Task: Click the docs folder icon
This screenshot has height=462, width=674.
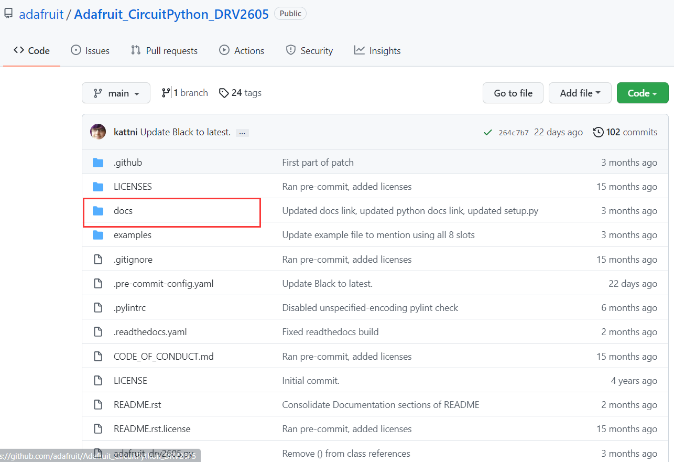Action: pyautogui.click(x=98, y=211)
